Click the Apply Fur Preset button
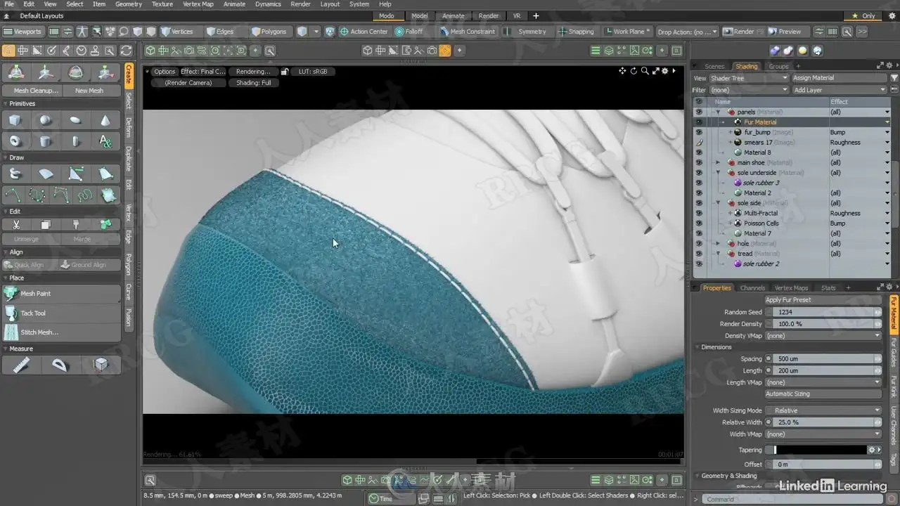900x506 pixels. click(823, 300)
